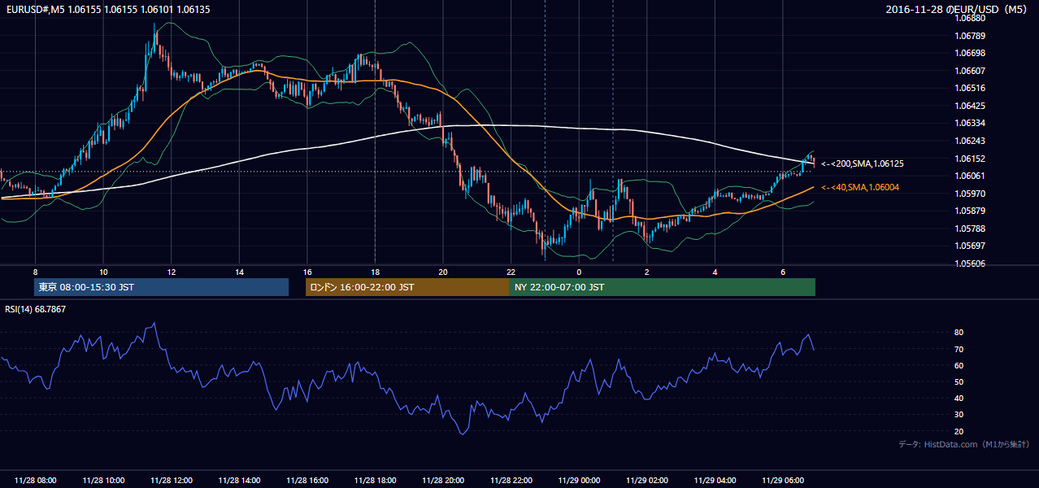Click the 11/28 18:00 time axis label
This screenshot has width=1039, height=488.
click(375, 481)
